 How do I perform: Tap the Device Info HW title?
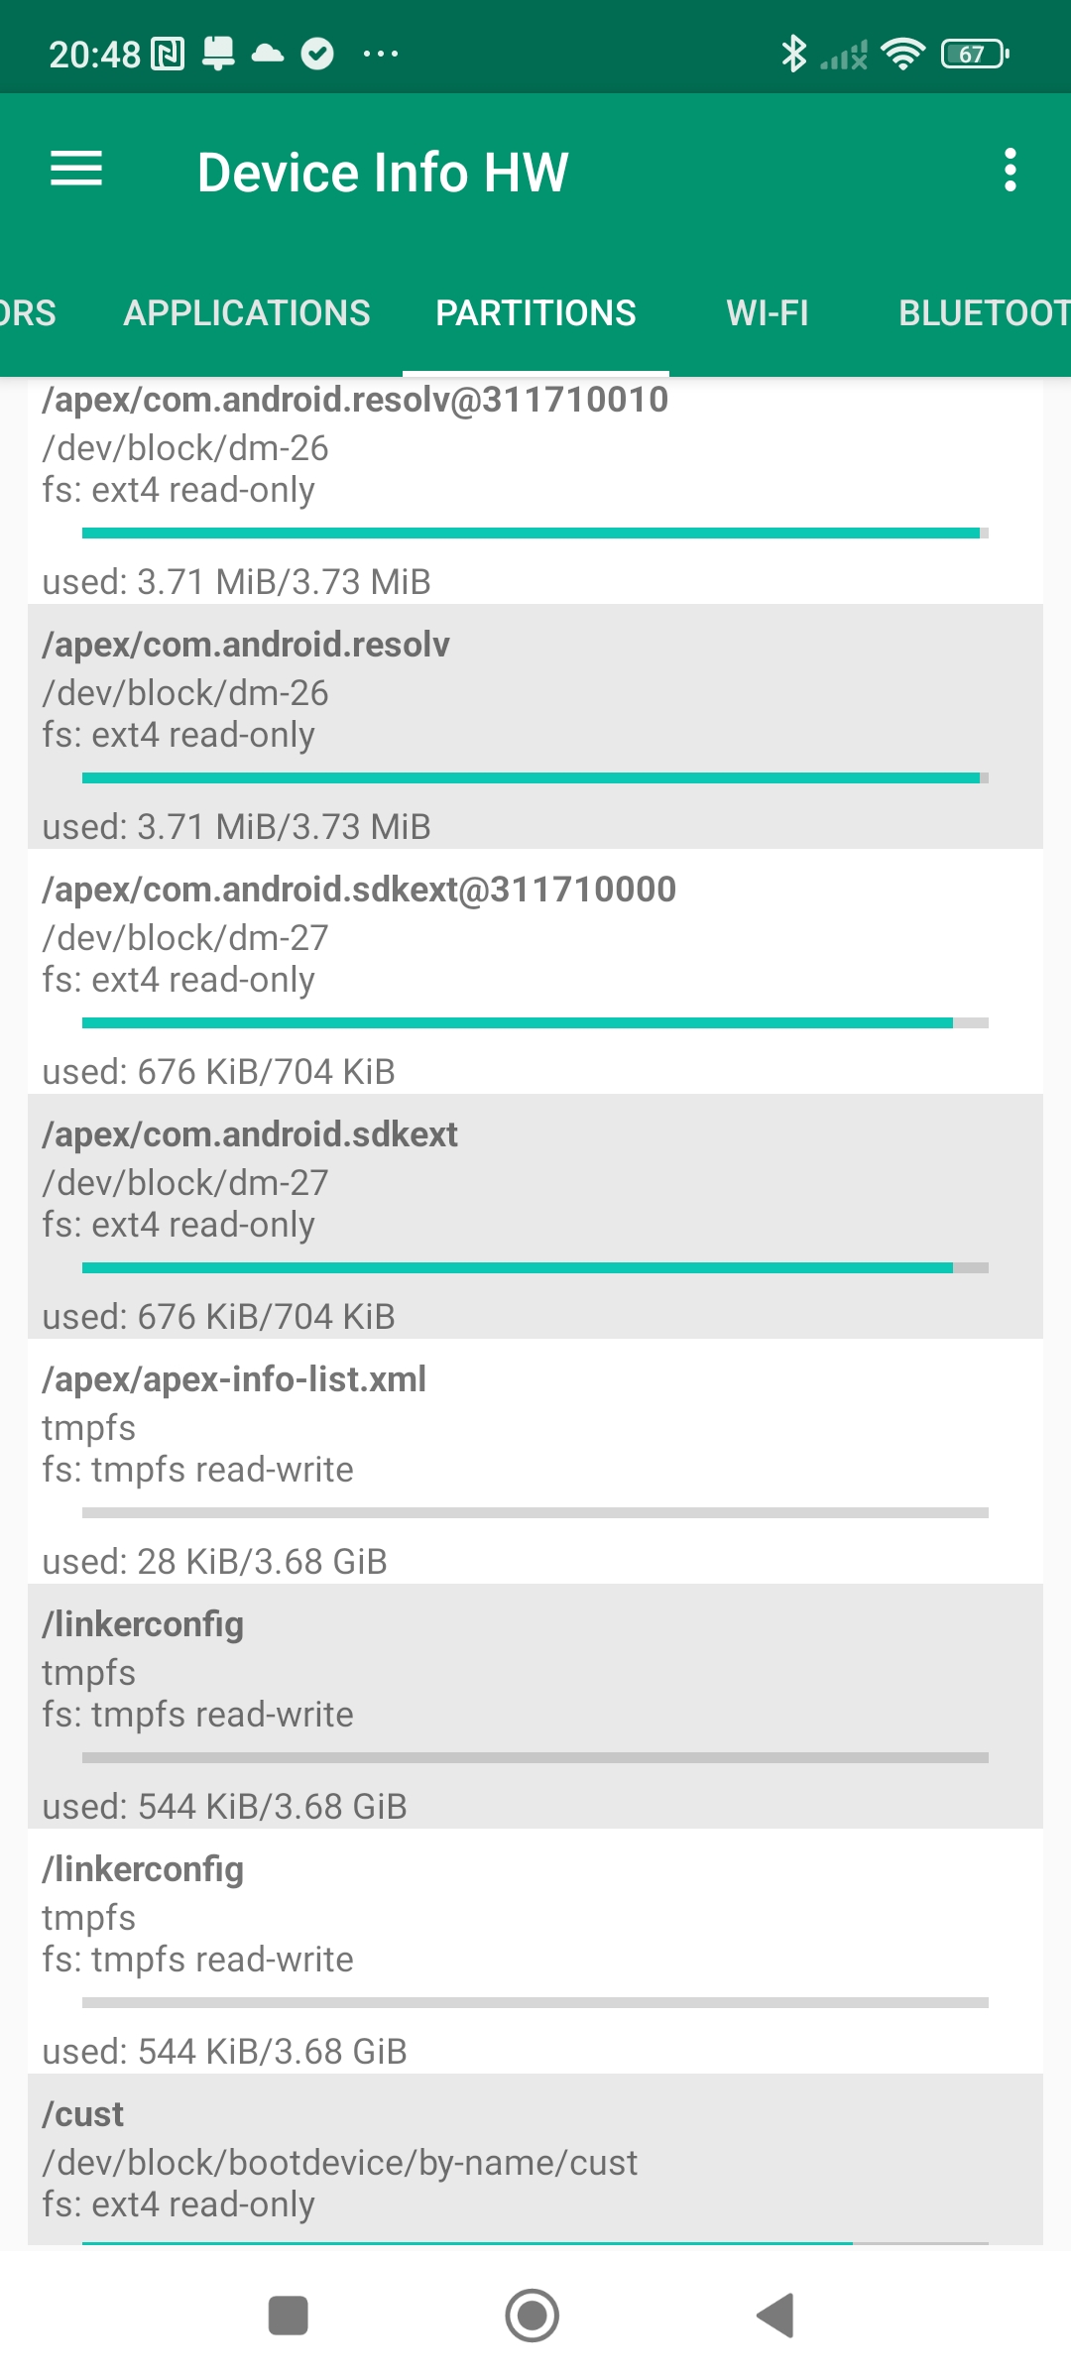point(383,172)
